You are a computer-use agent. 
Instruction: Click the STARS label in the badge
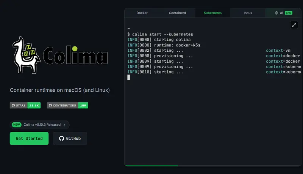coord(21,105)
